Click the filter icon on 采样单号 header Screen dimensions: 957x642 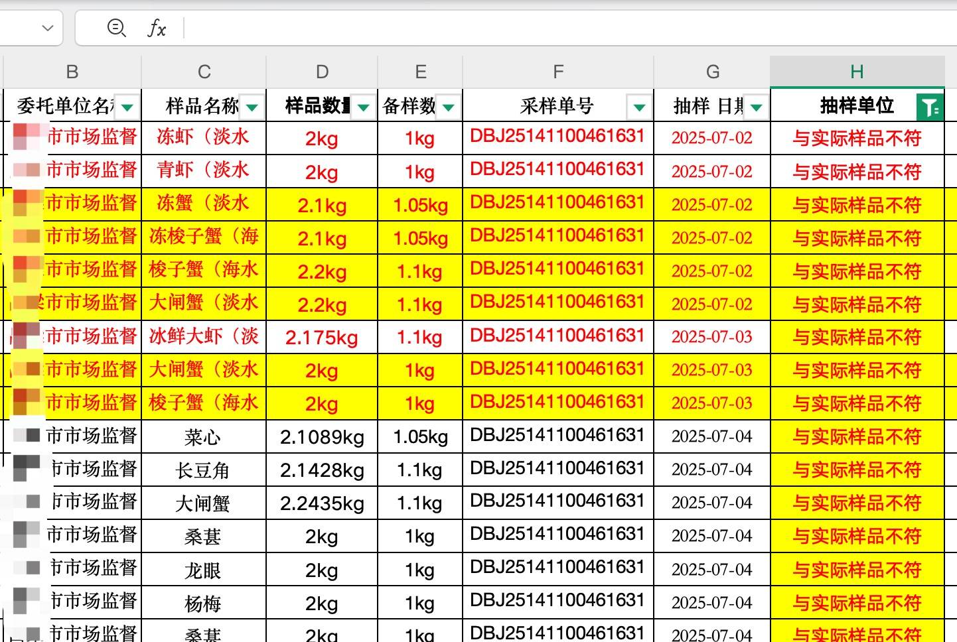(638, 105)
